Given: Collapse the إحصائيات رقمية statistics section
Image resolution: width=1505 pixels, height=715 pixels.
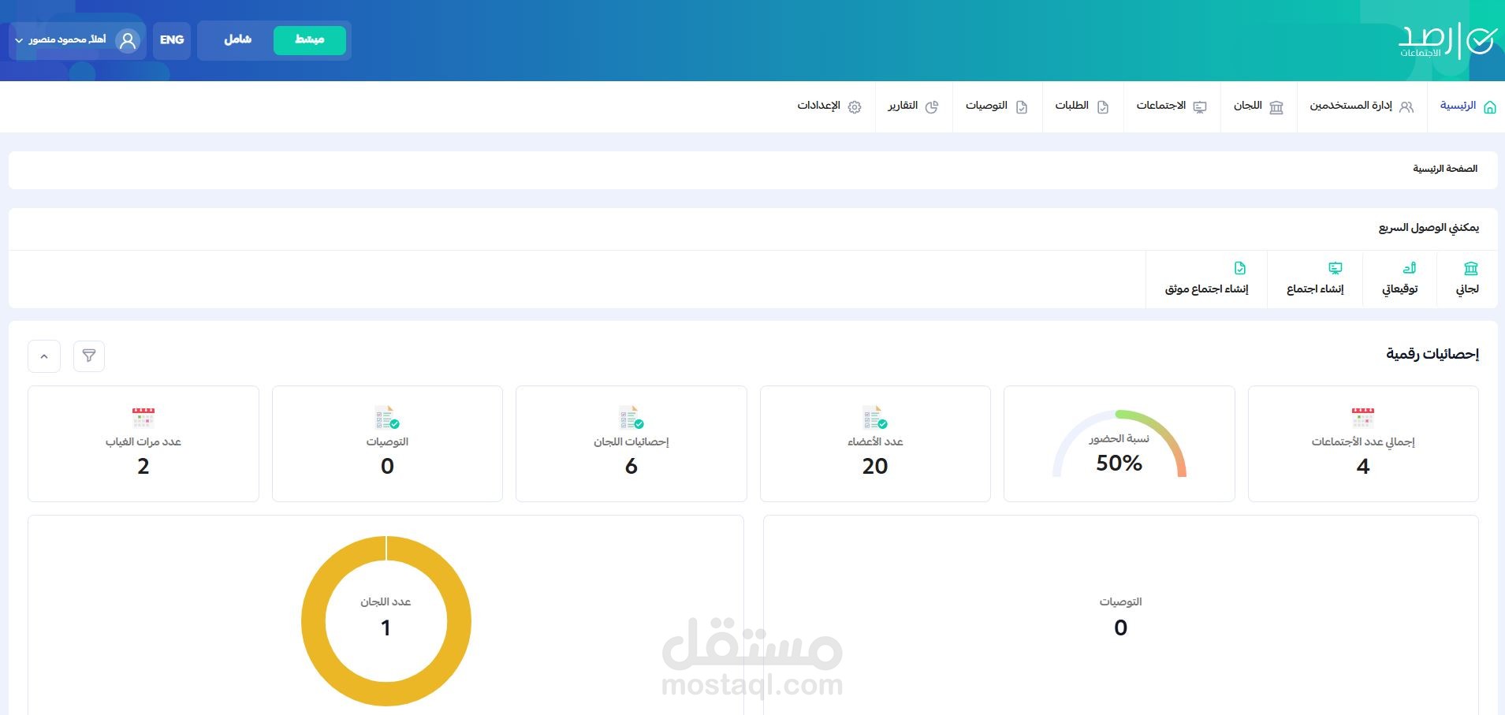Looking at the screenshot, I should [x=44, y=356].
